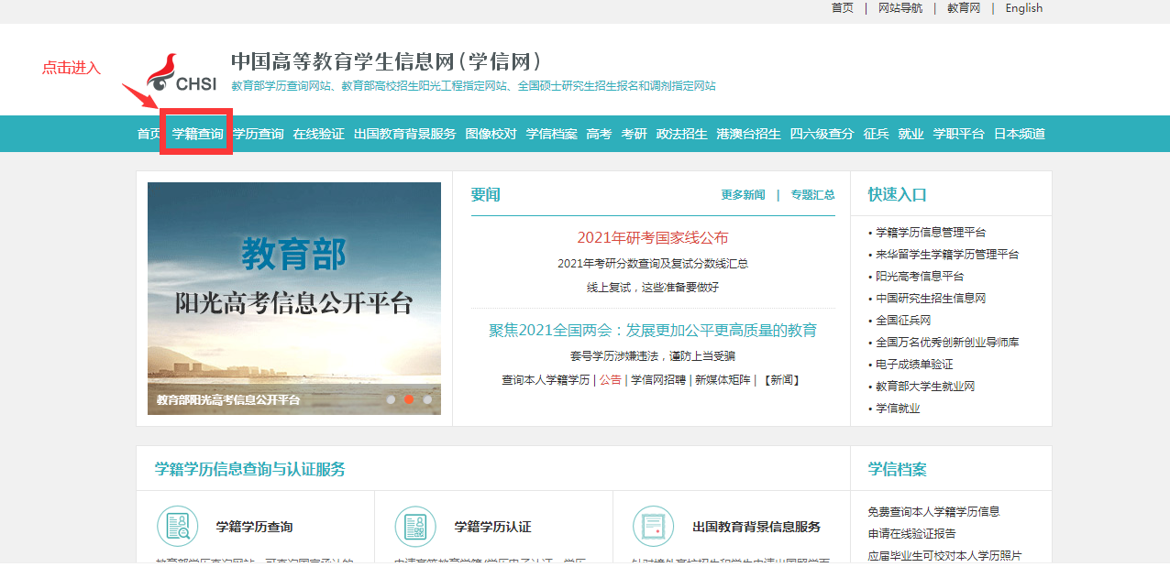This screenshot has width=1170, height=567.
Task: Select the active orange carousel dot
Action: coord(409,399)
